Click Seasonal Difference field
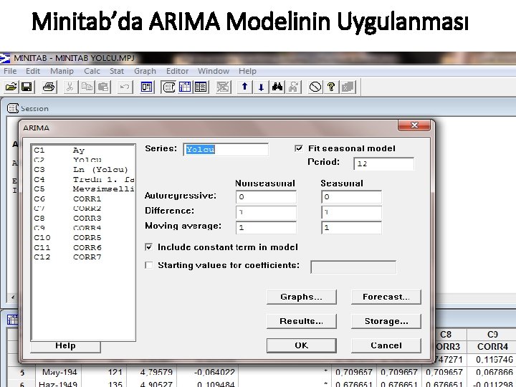The width and height of the screenshot is (516, 387). (351, 212)
